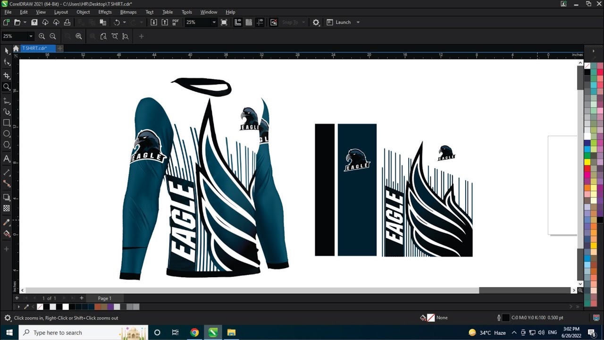Expand the Undo history dropdown arrow
Screen dimensions: 604x340
point(125,22)
